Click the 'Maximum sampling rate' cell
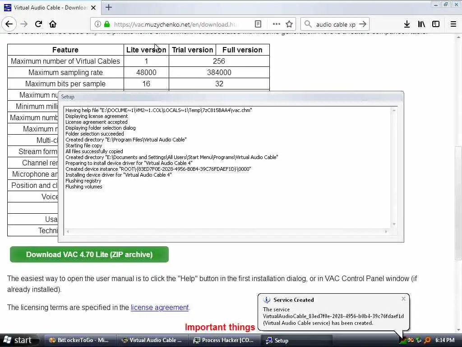The image size is (462, 347). 65,72
